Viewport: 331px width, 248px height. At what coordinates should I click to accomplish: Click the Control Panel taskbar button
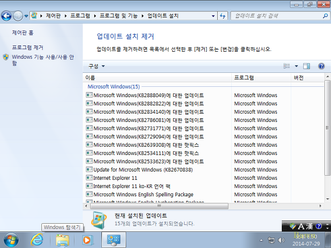114,240
